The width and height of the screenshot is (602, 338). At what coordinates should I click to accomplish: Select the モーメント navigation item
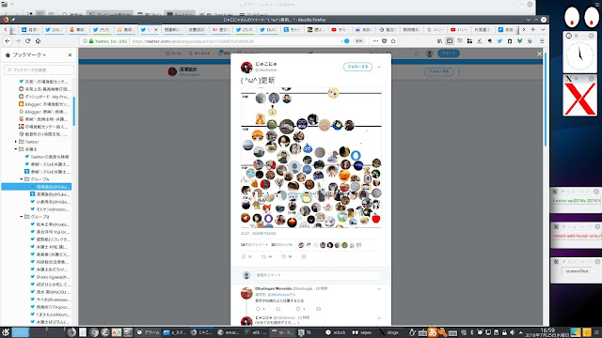199,54
